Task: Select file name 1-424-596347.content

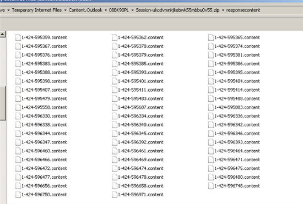Action: pos(44,142)
